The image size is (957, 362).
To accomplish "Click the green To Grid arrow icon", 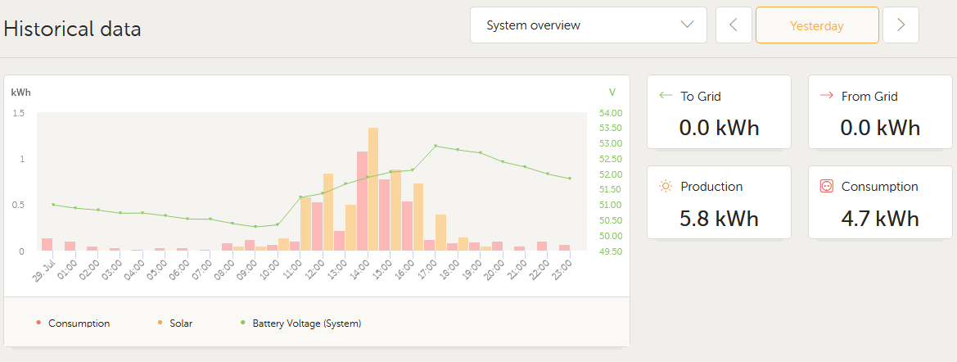I will (666, 96).
